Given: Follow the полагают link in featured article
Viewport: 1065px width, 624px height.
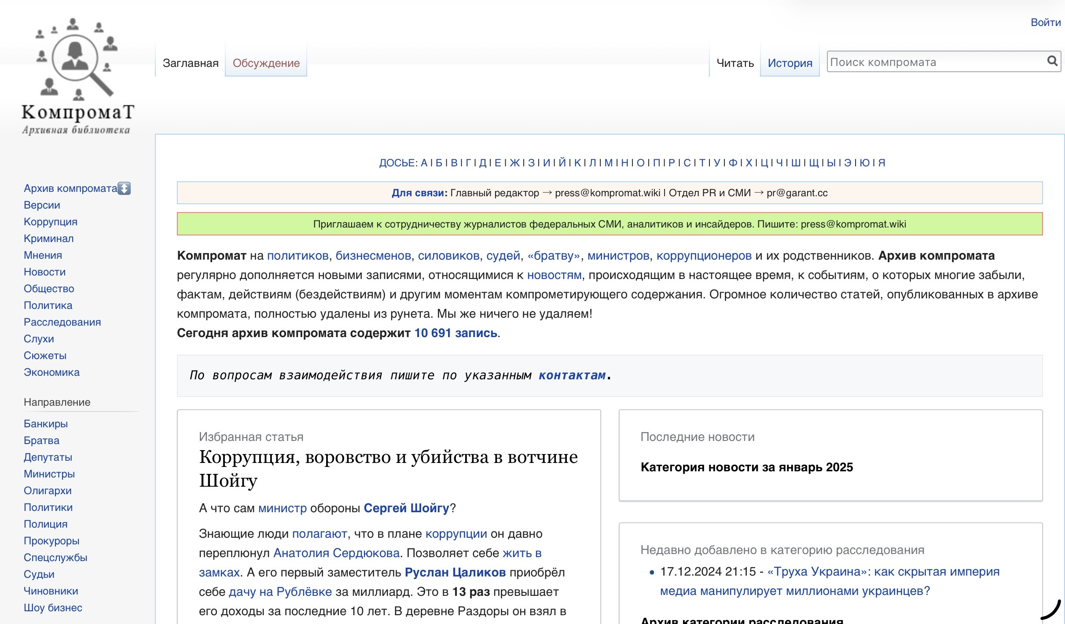Looking at the screenshot, I should coord(319,534).
